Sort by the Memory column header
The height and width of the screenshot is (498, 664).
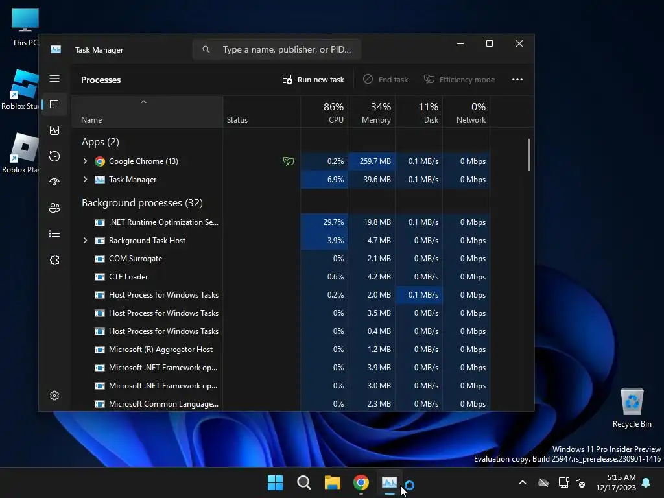coord(372,112)
